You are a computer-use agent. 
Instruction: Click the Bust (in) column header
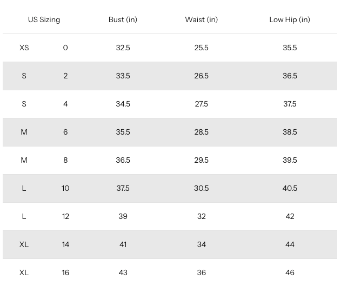coord(123,19)
